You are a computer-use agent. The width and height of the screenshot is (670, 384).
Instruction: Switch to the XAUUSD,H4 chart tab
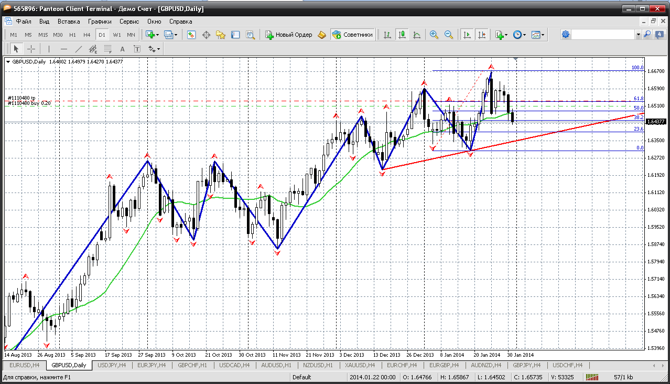pos(359,365)
